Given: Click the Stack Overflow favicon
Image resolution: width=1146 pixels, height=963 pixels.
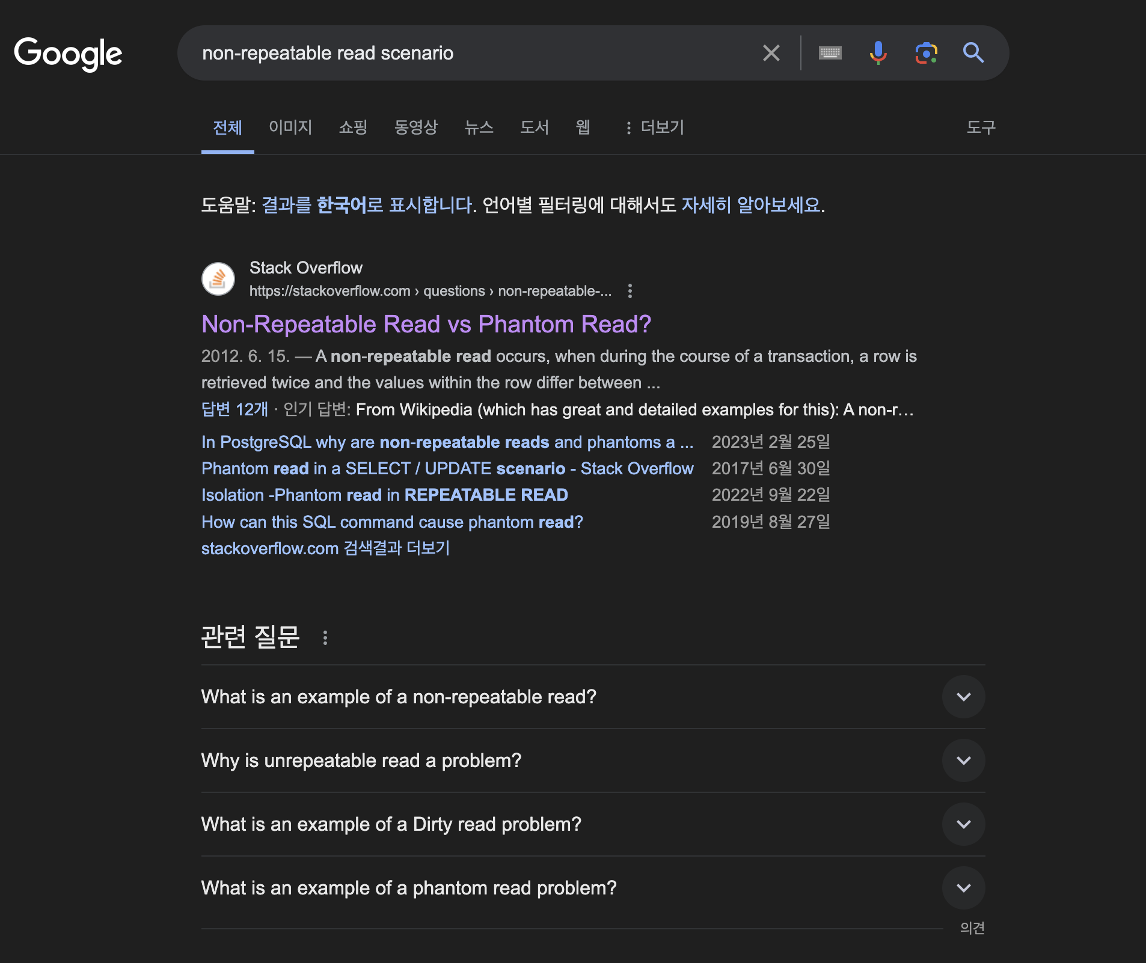Looking at the screenshot, I should point(218,279).
